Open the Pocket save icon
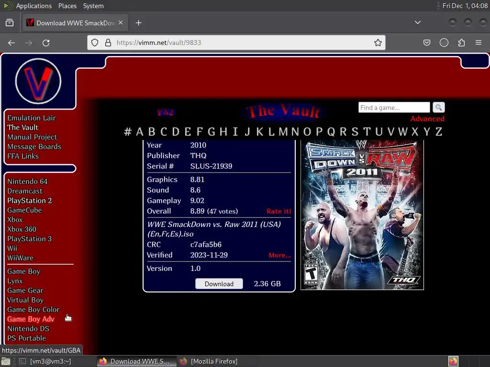490x367 pixels. 426,43
